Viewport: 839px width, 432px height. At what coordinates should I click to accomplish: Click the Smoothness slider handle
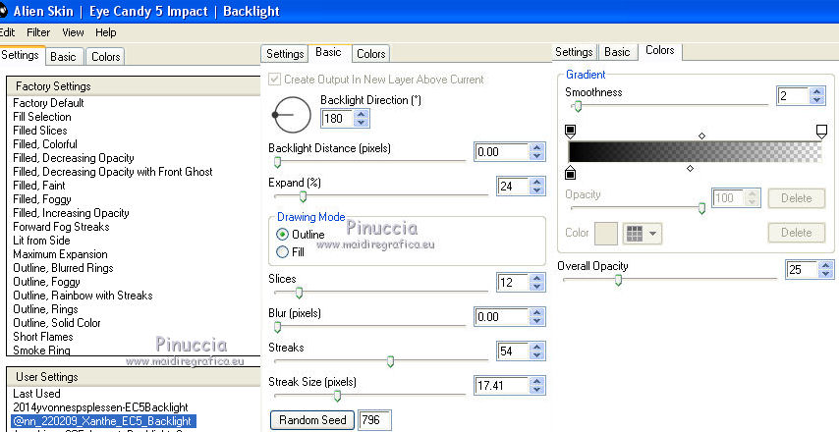pyautogui.click(x=578, y=106)
